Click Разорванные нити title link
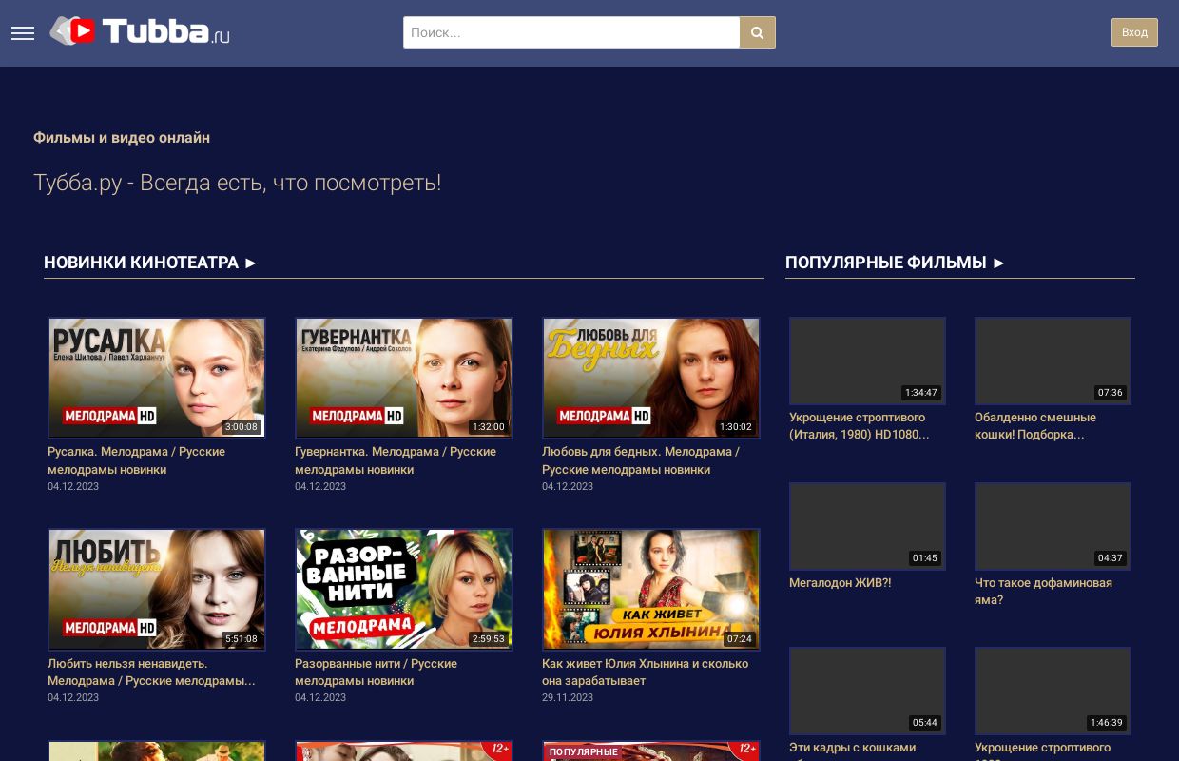The height and width of the screenshot is (761, 1179). coord(376,672)
